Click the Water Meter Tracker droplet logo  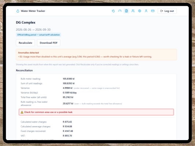coord(18,11)
